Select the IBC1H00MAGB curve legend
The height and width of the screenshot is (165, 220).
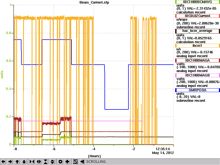(197, 75)
